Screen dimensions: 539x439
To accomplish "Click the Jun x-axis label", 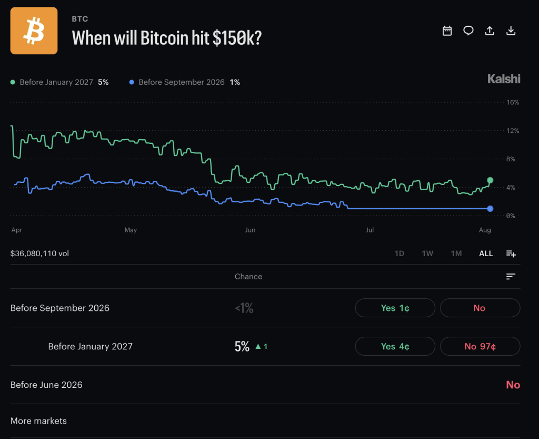I will [x=250, y=230].
